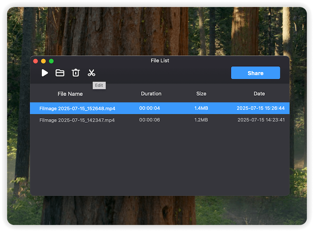Click the Size column header
This screenshot has height=232, width=314.
tap(201, 94)
